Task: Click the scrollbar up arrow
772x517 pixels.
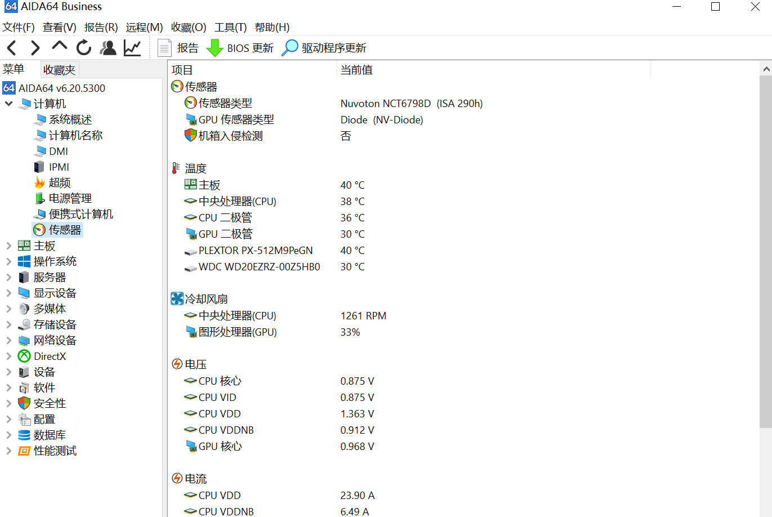Action: (766, 69)
